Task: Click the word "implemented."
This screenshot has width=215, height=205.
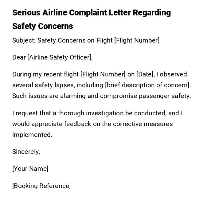Action: [32, 135]
